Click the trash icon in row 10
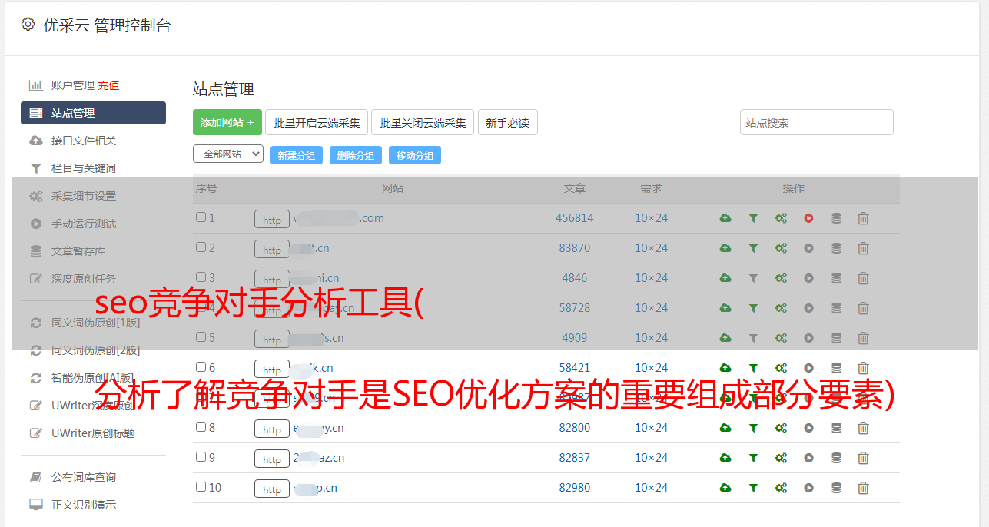The image size is (989, 527). [863, 488]
